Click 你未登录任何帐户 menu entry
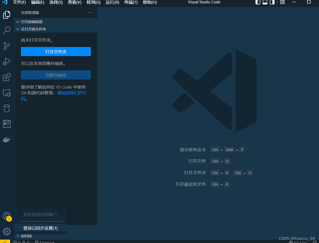This screenshot has height=243, width=319. 40,214
